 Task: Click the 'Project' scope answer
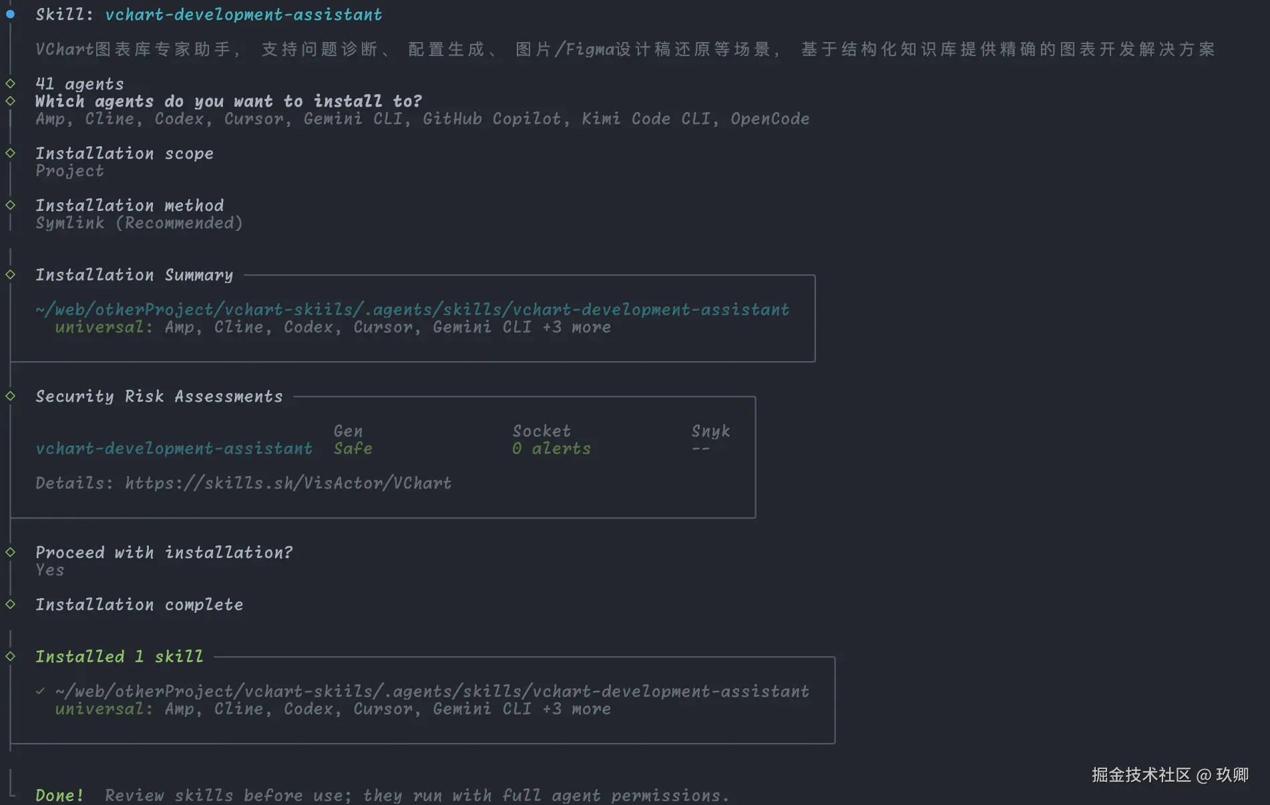click(x=69, y=171)
